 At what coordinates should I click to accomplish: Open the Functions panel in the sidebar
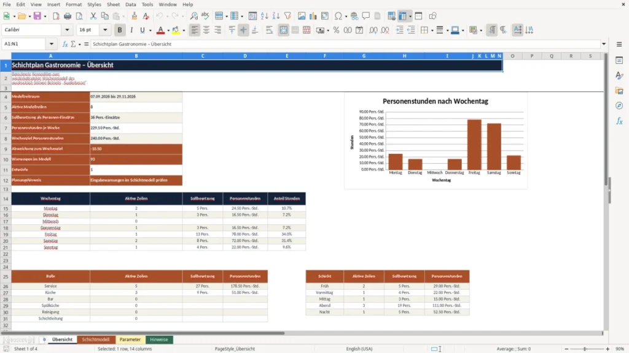pyautogui.click(x=619, y=121)
